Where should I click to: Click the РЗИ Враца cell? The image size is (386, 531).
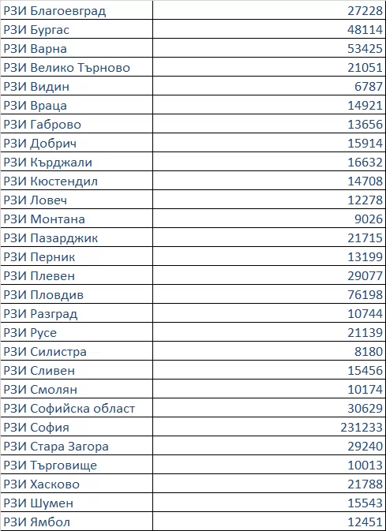click(77, 105)
